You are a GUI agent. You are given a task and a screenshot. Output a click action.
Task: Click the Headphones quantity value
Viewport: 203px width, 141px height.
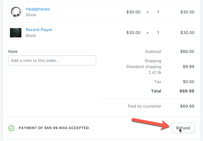pyautogui.click(x=158, y=12)
